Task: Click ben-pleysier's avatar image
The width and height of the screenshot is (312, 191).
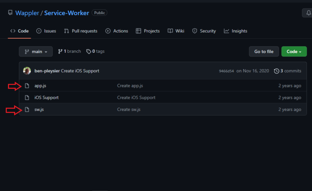Action: 27,71
